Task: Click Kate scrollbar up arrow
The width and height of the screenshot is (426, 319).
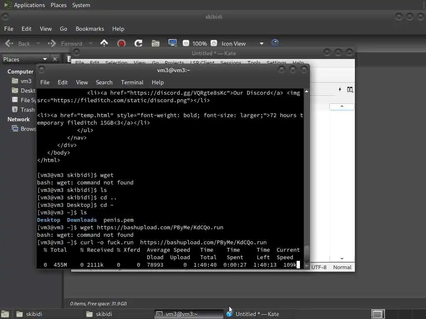Action: click(342, 106)
